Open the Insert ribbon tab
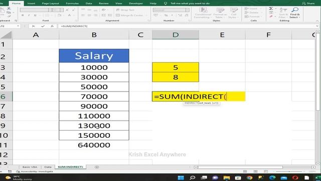Screen dimensions: 321x181 tap(31, 4)
